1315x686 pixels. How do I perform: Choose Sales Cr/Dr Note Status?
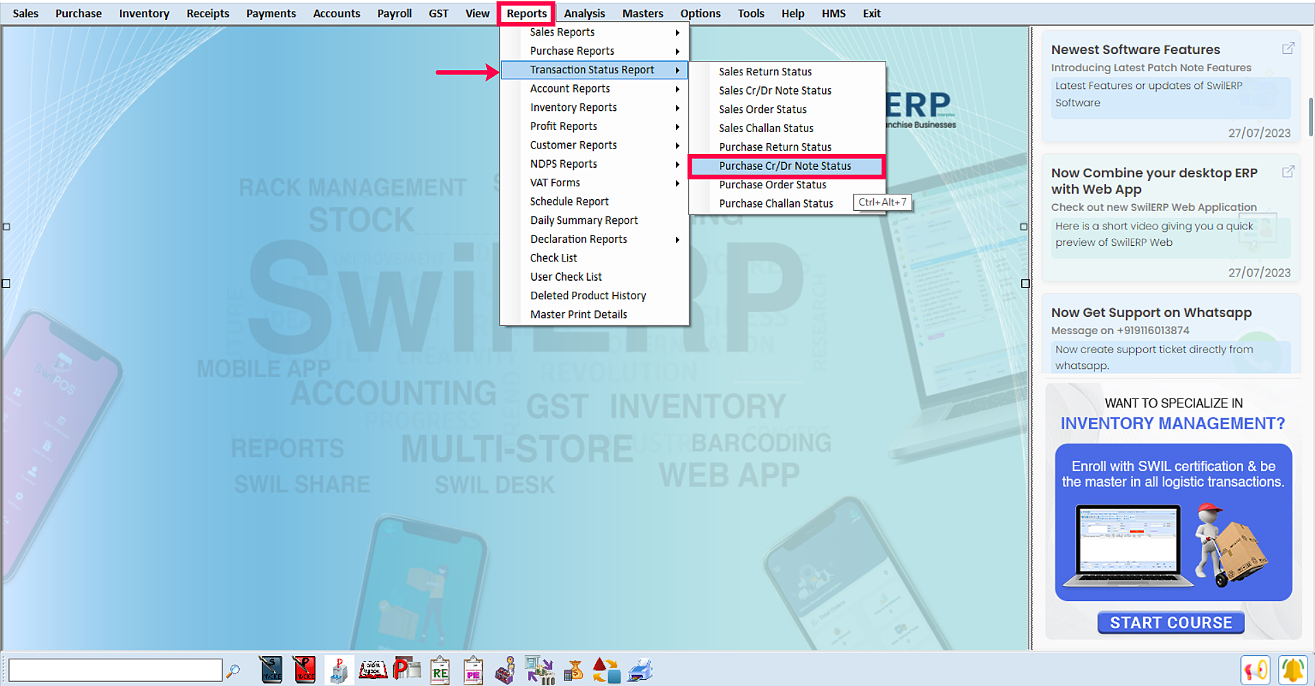[787, 90]
